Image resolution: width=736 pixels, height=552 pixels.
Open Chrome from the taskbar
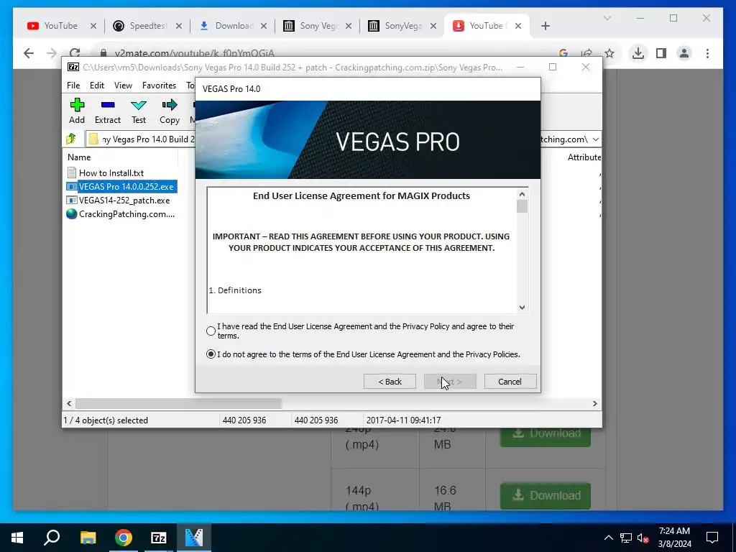coord(124,538)
